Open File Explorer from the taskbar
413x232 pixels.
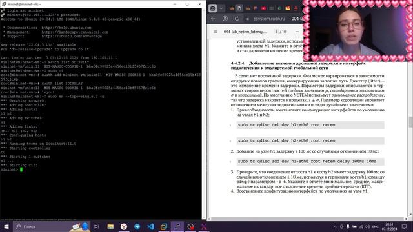click(x=110, y=226)
